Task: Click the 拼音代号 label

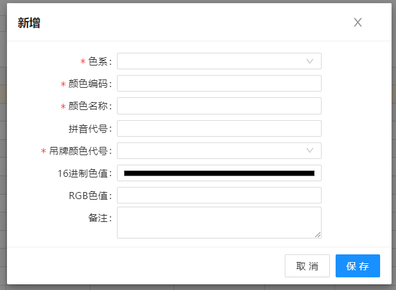Action: 90,128
